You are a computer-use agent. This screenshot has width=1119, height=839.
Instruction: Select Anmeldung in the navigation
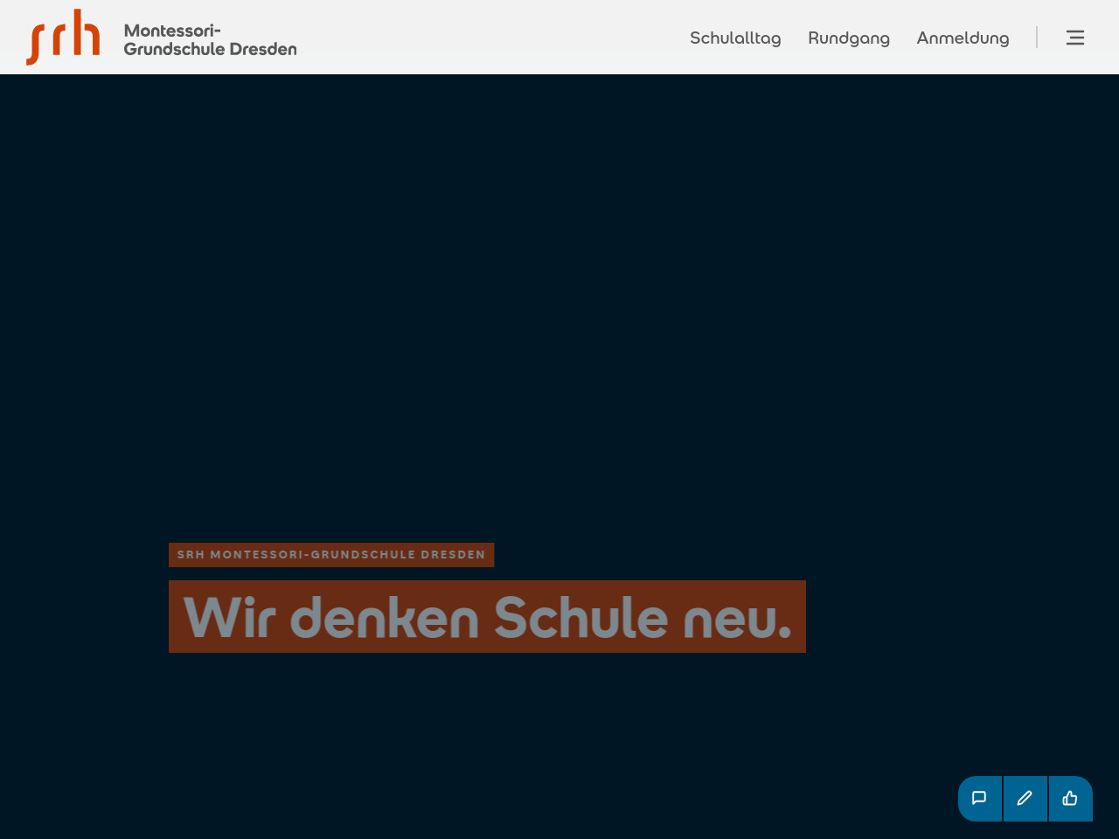click(x=963, y=38)
